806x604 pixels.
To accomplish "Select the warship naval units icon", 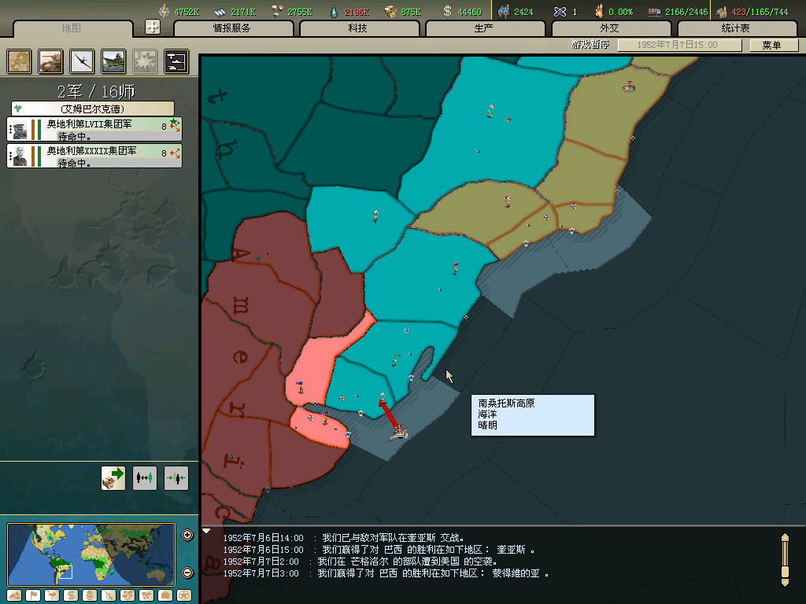I will pyautogui.click(x=113, y=61).
